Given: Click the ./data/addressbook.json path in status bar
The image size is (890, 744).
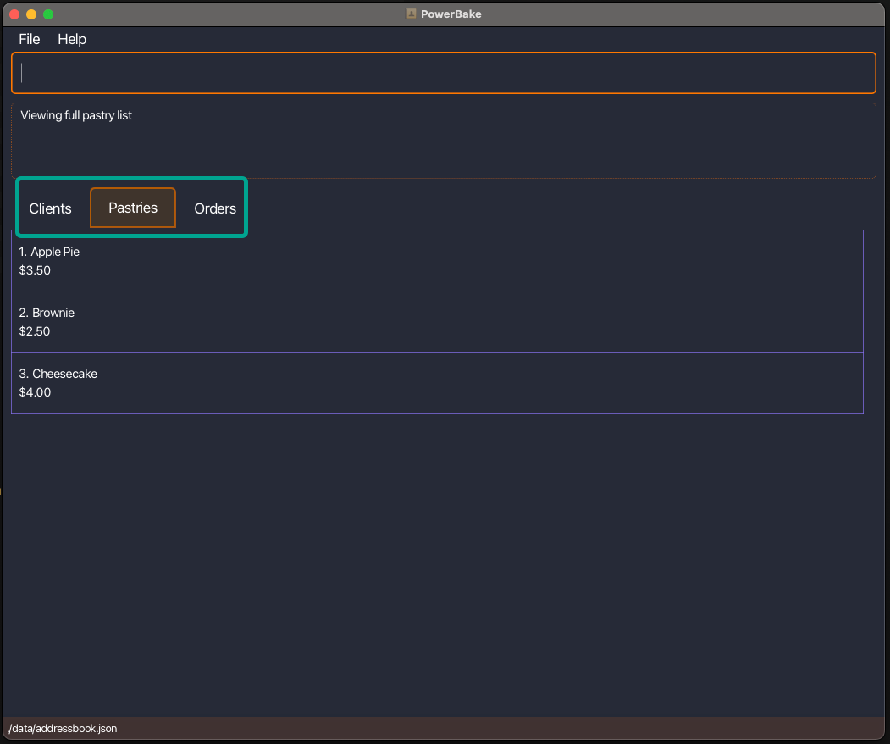Looking at the screenshot, I should [61, 728].
